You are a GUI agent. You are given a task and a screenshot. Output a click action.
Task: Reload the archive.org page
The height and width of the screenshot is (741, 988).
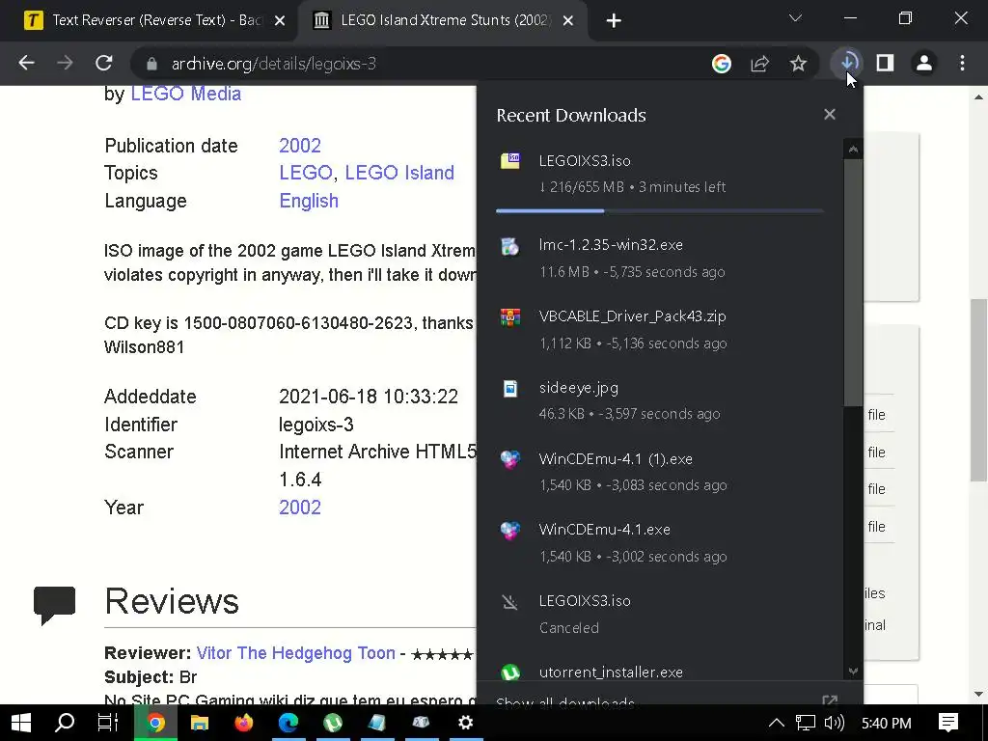[104, 63]
